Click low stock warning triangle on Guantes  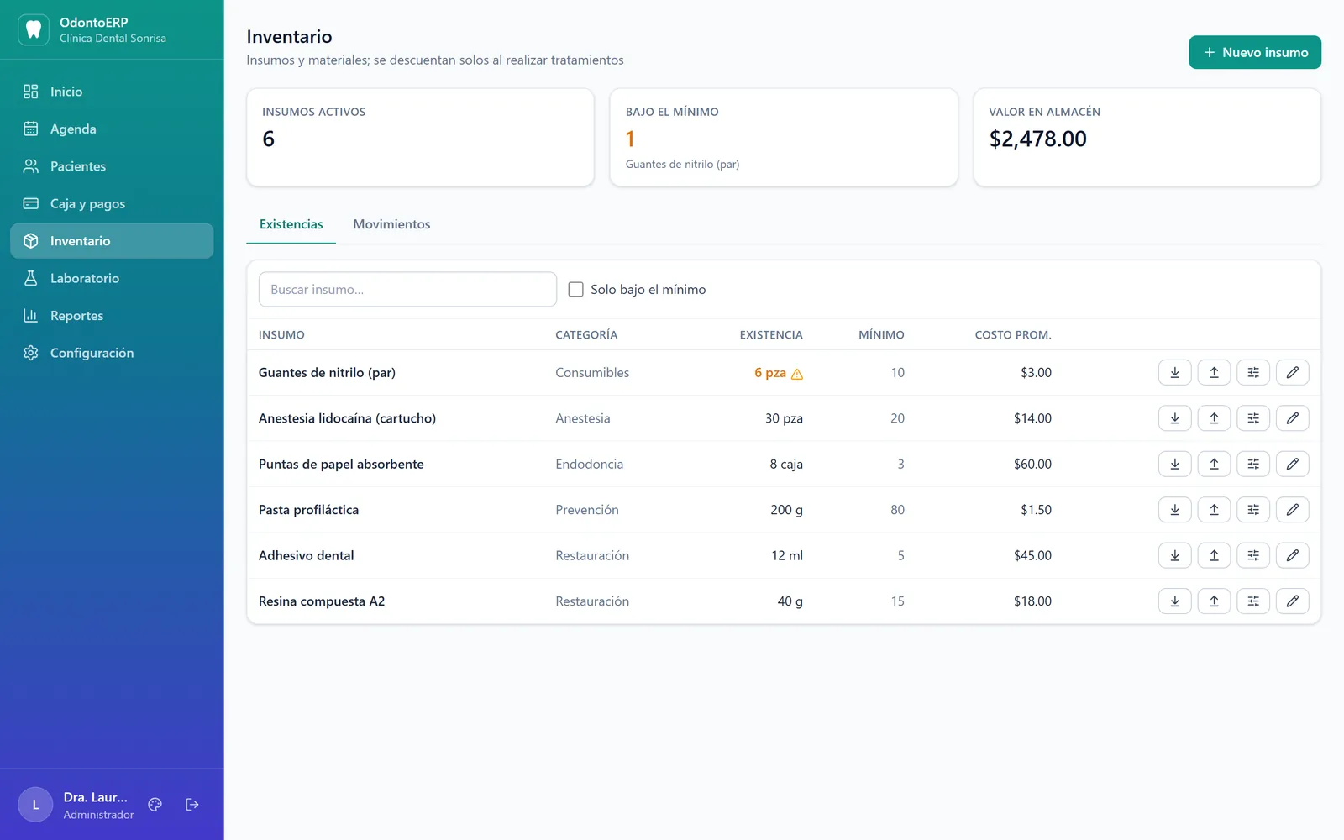coord(797,374)
